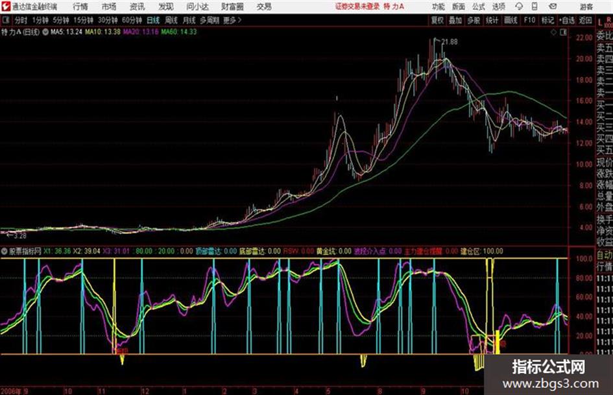Click the 标记 mark button

[547, 20]
